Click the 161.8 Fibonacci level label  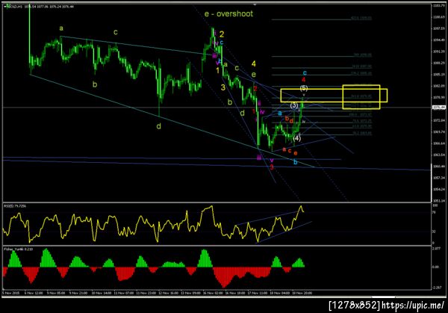pos(361,96)
